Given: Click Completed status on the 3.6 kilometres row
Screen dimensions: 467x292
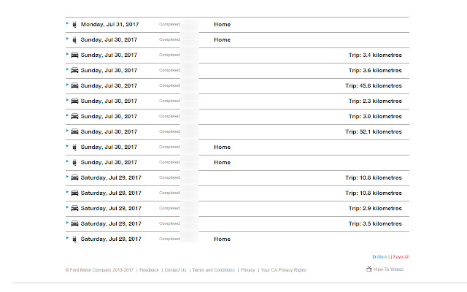Looking at the screenshot, I should point(169,70).
